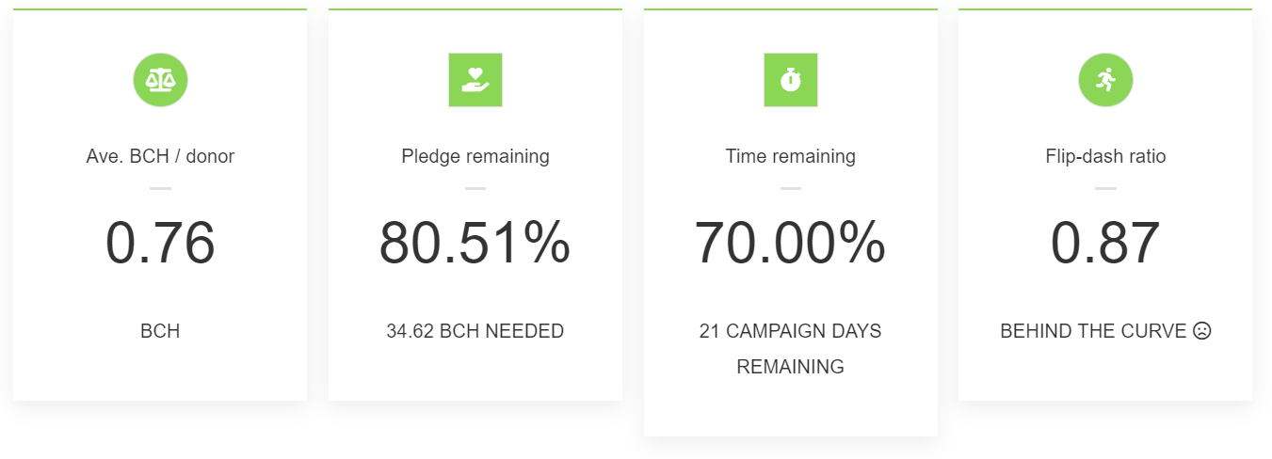Viewport: 1272px width, 459px height.
Task: Click the stopwatch icon
Action: click(791, 80)
